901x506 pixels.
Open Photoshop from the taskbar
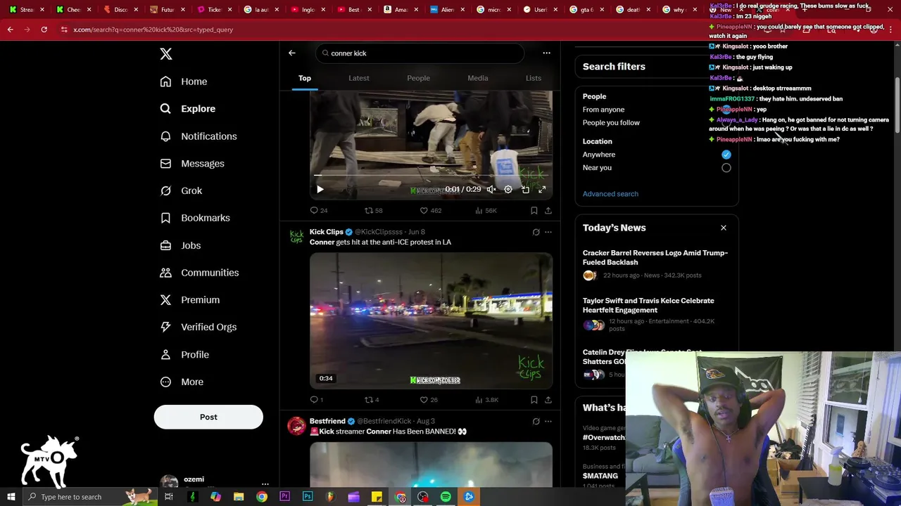(308, 497)
